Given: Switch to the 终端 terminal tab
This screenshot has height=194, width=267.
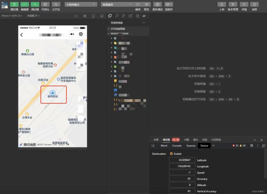Looking at the screenshot, I should 205,140.
